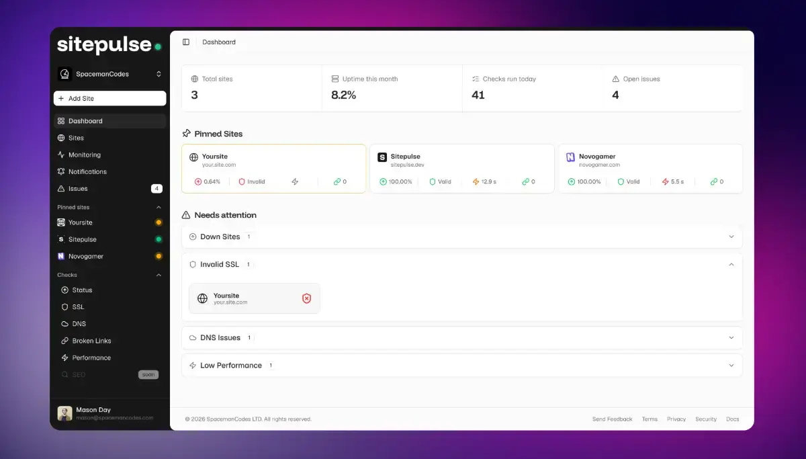Click the sidebar Yoursite orange status dot
This screenshot has width=806, height=459.
pos(159,222)
